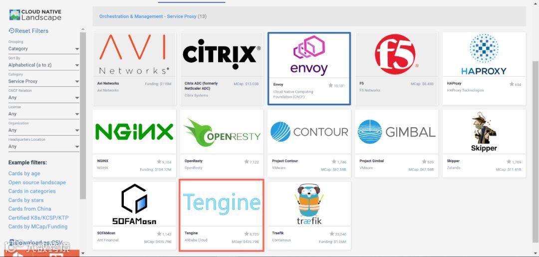539x257 pixels.
Task: Click the Citrix Systems organization text
Action: pos(196,95)
